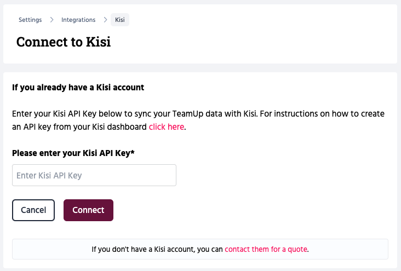Click the 'Connect to Kisi' page heading

[x=64, y=42]
